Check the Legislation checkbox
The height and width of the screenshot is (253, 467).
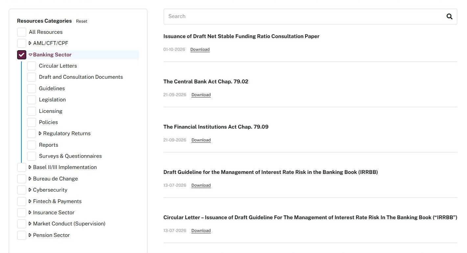point(32,100)
